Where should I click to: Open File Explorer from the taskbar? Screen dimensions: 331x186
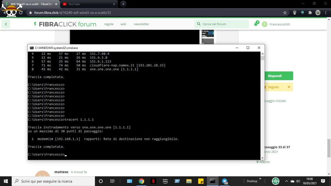coord(189,181)
